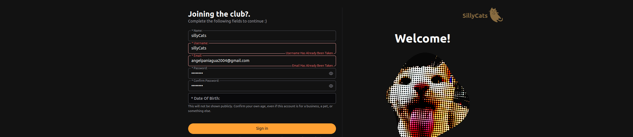This screenshot has height=137, width=633.
Task: Click the 'Joining the club?.' heading
Action: (219, 14)
